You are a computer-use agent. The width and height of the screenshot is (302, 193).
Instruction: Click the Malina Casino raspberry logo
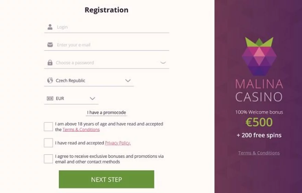click(x=259, y=56)
